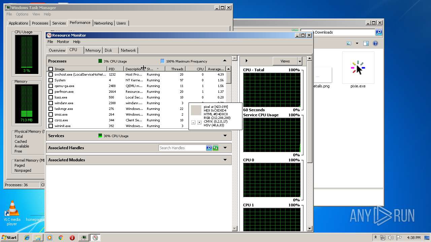Switch to the Network tab
The image size is (431, 242).
pyautogui.click(x=128, y=50)
